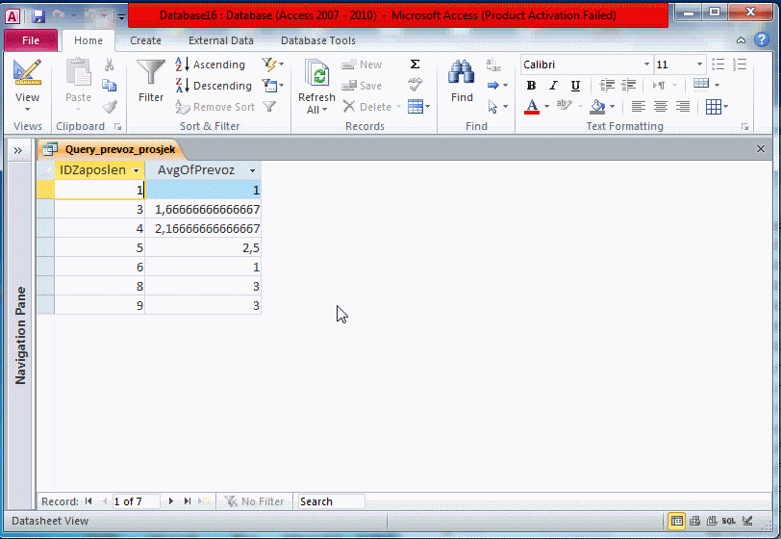781x539 pixels.
Task: Click the Refresh All icon
Action: click(316, 75)
